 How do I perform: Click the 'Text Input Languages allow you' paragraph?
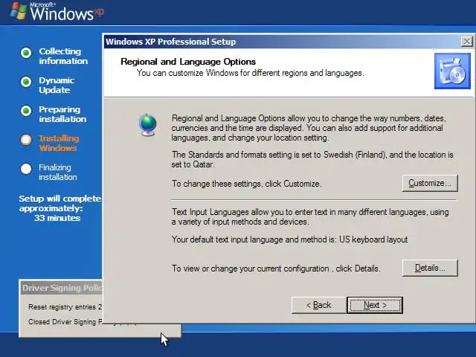pos(310,216)
